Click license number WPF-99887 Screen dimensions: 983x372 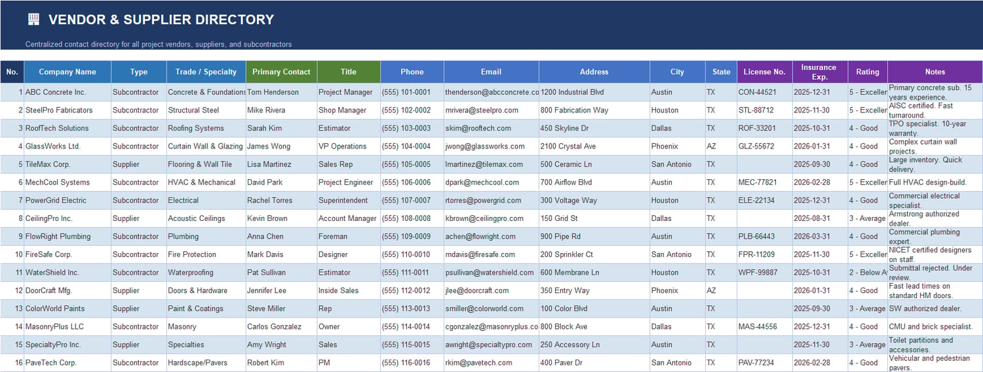764,273
